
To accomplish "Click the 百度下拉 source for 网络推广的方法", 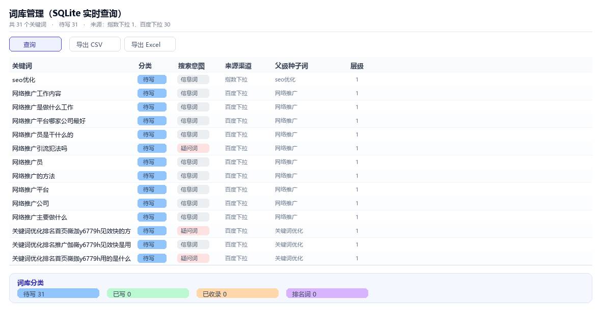I will (236, 176).
